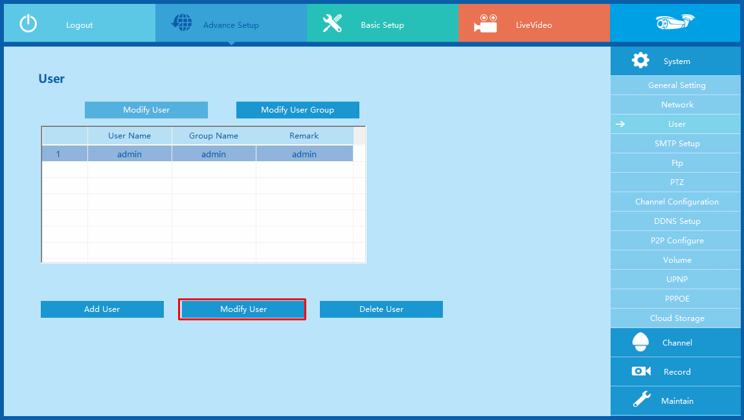744x420 pixels.
Task: Click the Basic Setup wrench-screwdriver icon
Action: point(332,23)
